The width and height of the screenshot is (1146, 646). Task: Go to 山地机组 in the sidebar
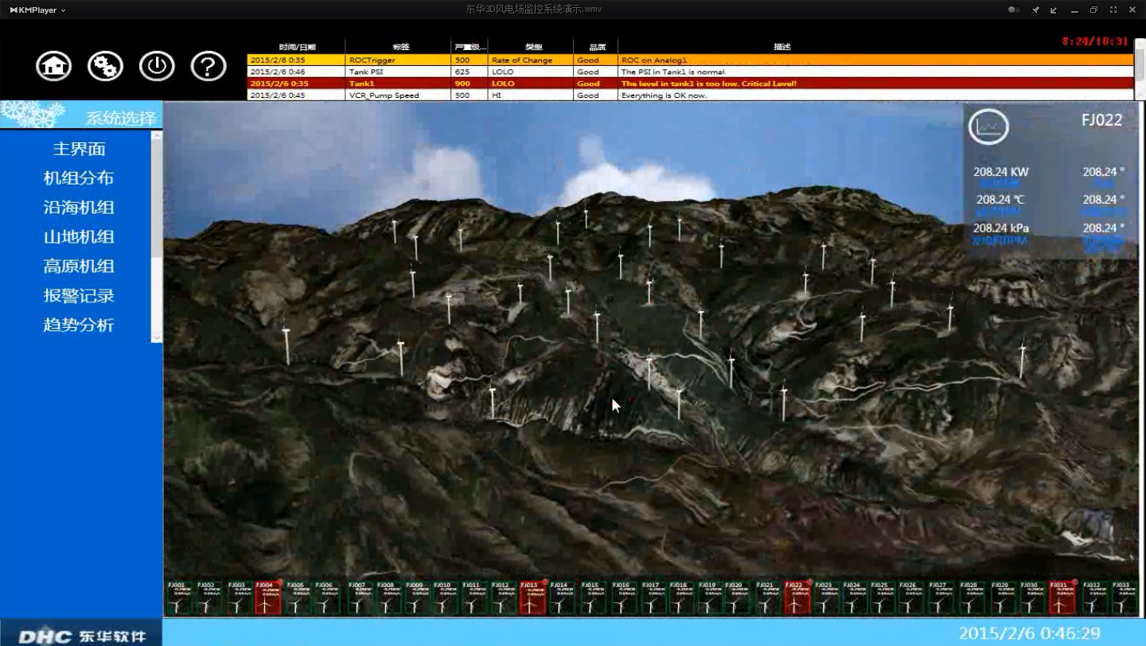pos(79,237)
